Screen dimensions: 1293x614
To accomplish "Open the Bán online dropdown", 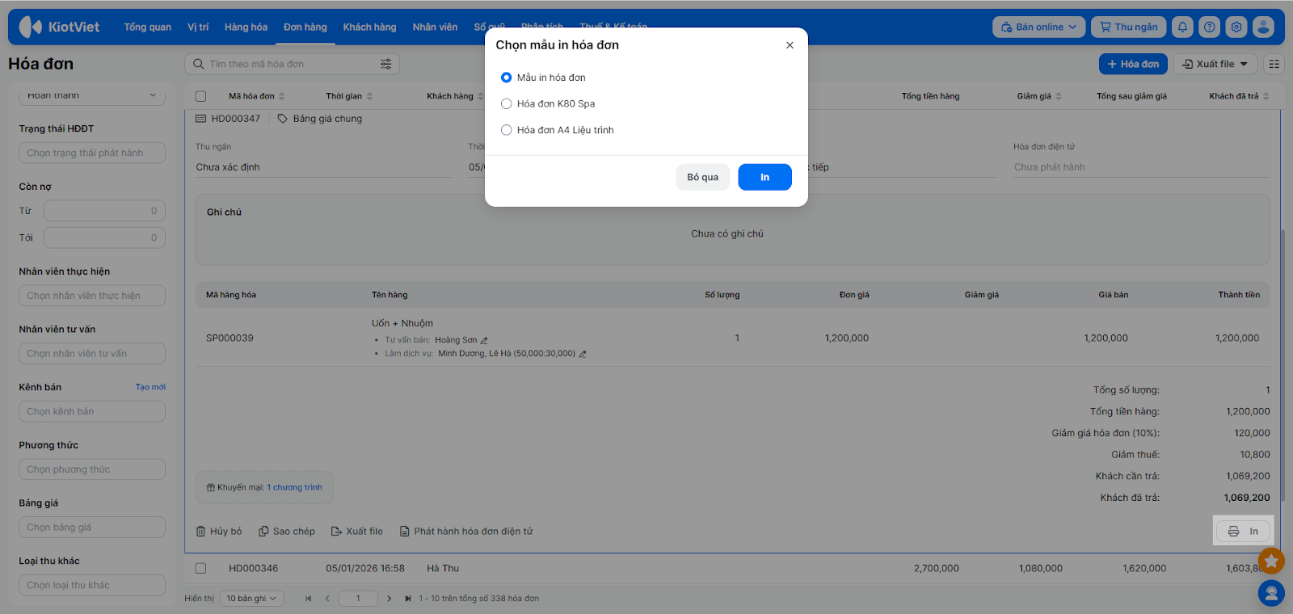I will tap(1038, 27).
